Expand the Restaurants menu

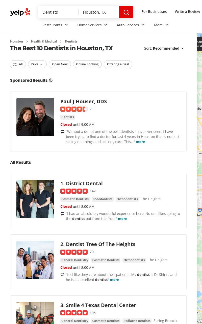(x=55, y=25)
